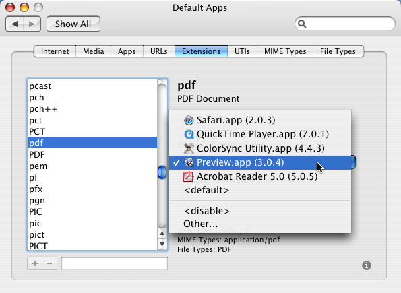Select the <default> menu option
Viewport: 401px width, 293px height.
point(260,190)
